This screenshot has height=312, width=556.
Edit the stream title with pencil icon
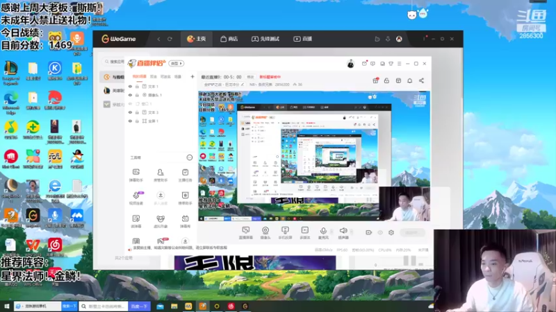[x=243, y=85]
